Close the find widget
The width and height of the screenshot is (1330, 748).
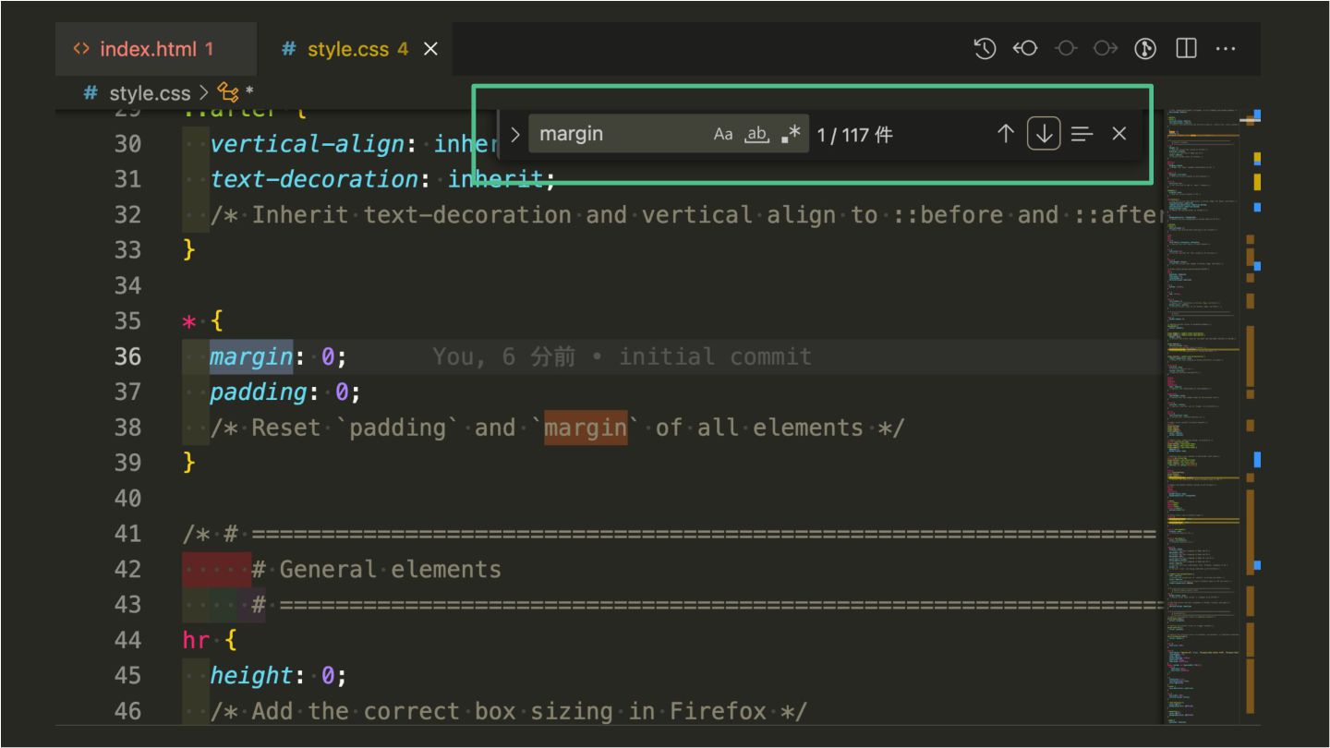pyautogui.click(x=1119, y=134)
